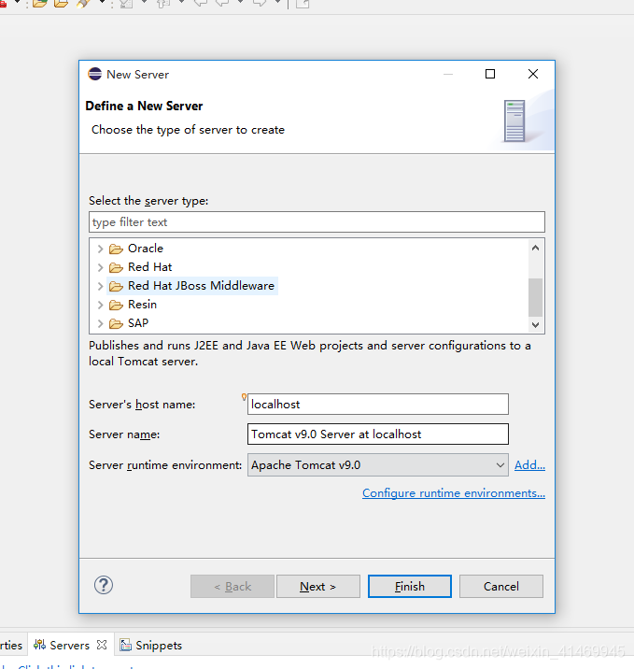This screenshot has height=669, width=634.
Task: Expand Red Hat JBoss Middleware node
Action: (x=100, y=286)
